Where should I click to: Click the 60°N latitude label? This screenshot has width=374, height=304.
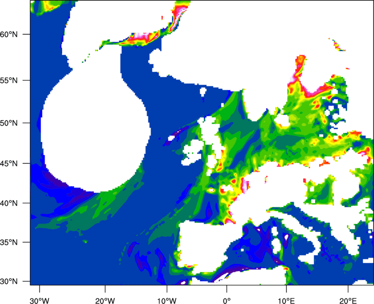[9, 34]
